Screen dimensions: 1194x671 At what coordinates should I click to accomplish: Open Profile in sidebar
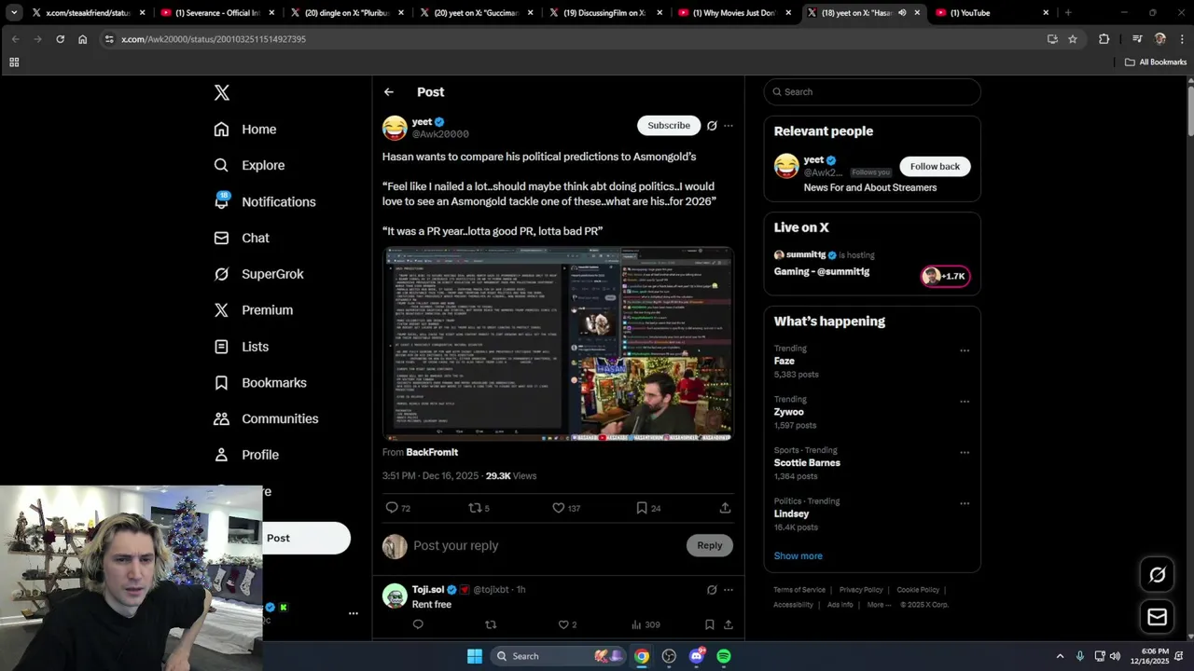pos(246,455)
